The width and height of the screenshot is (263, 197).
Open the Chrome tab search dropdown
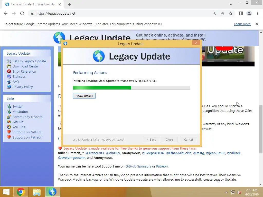(x=231, y=4)
